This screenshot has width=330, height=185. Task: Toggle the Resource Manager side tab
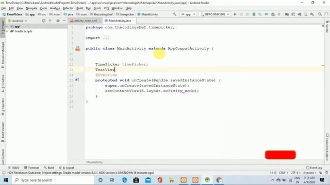point(3,55)
